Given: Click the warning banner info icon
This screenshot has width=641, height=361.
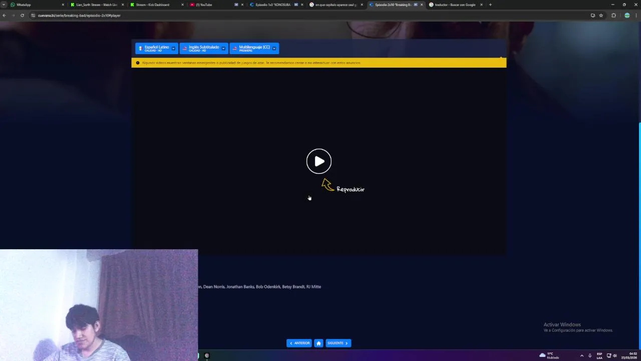Looking at the screenshot, I should tap(138, 63).
